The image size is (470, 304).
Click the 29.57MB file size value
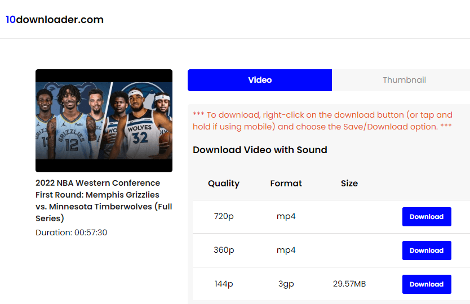(349, 284)
